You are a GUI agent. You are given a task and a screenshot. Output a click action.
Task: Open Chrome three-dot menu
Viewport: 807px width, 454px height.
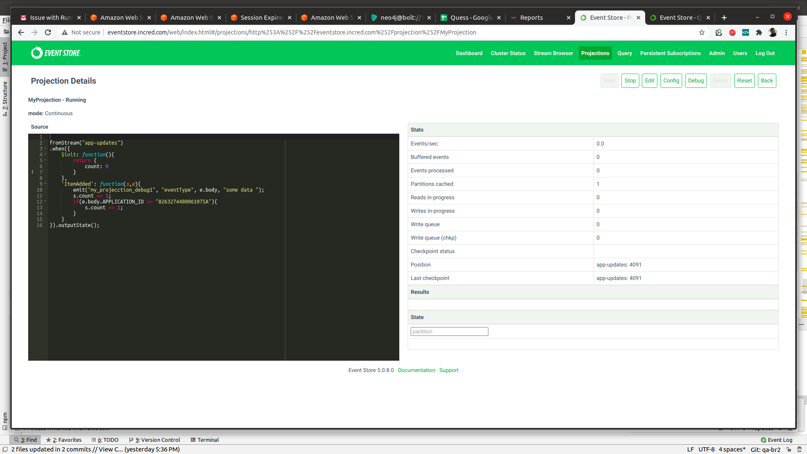786,32
